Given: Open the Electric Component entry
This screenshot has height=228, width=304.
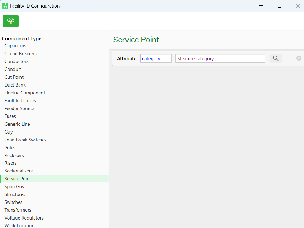Looking at the screenshot, I should 25,93.
